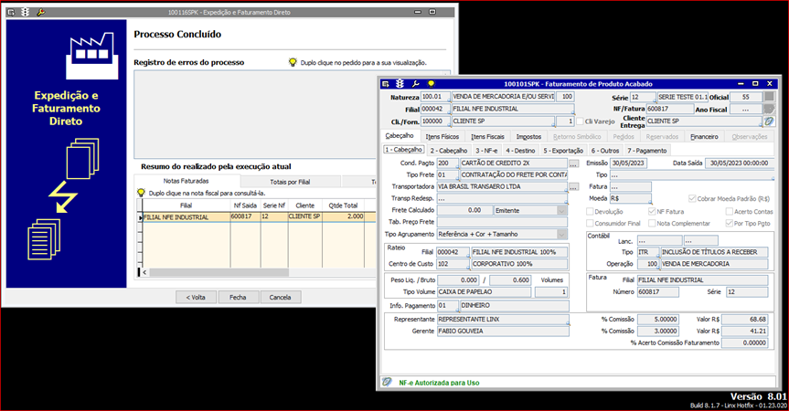Viewport: 789px width, 411px height.
Task: Click the traffic light icon in Faturamento title bar
Action: tap(400, 84)
